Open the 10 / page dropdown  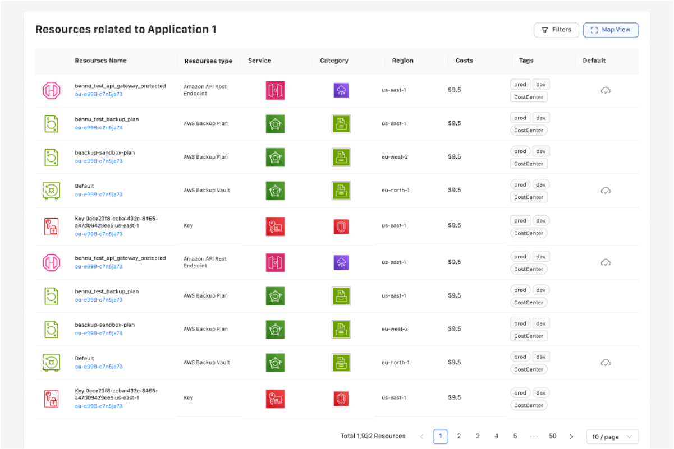[x=612, y=437]
